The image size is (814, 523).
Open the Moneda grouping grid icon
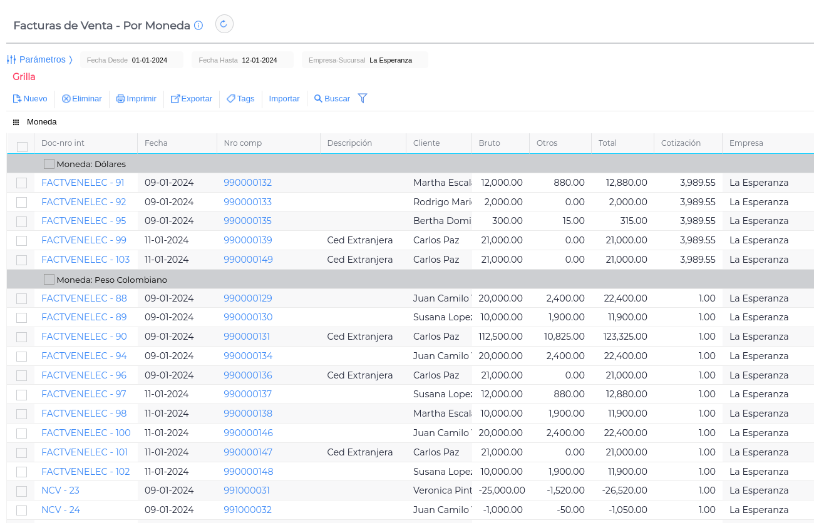(x=16, y=122)
